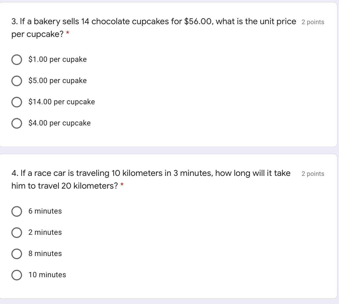Click the "$4.00 per cupcake" option text
This screenshot has height=304, width=339.
tap(59, 123)
